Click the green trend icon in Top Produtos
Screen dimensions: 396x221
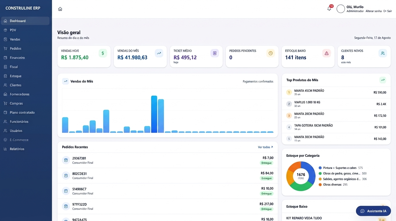coord(383,80)
